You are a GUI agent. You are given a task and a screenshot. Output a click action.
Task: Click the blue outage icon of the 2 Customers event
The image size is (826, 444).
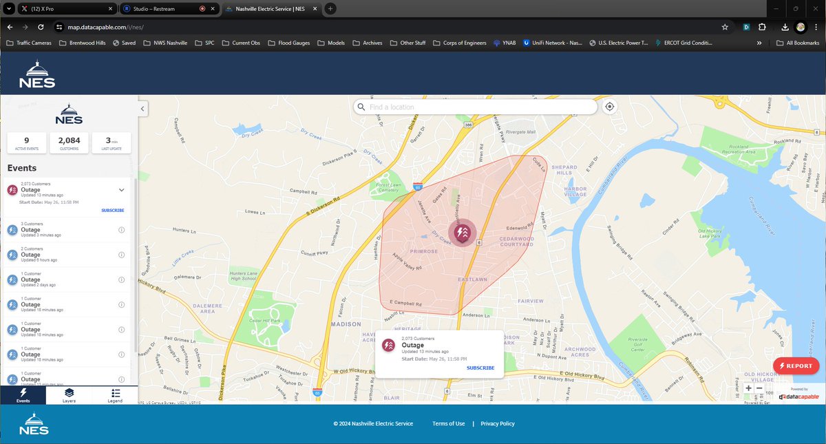coord(12,255)
